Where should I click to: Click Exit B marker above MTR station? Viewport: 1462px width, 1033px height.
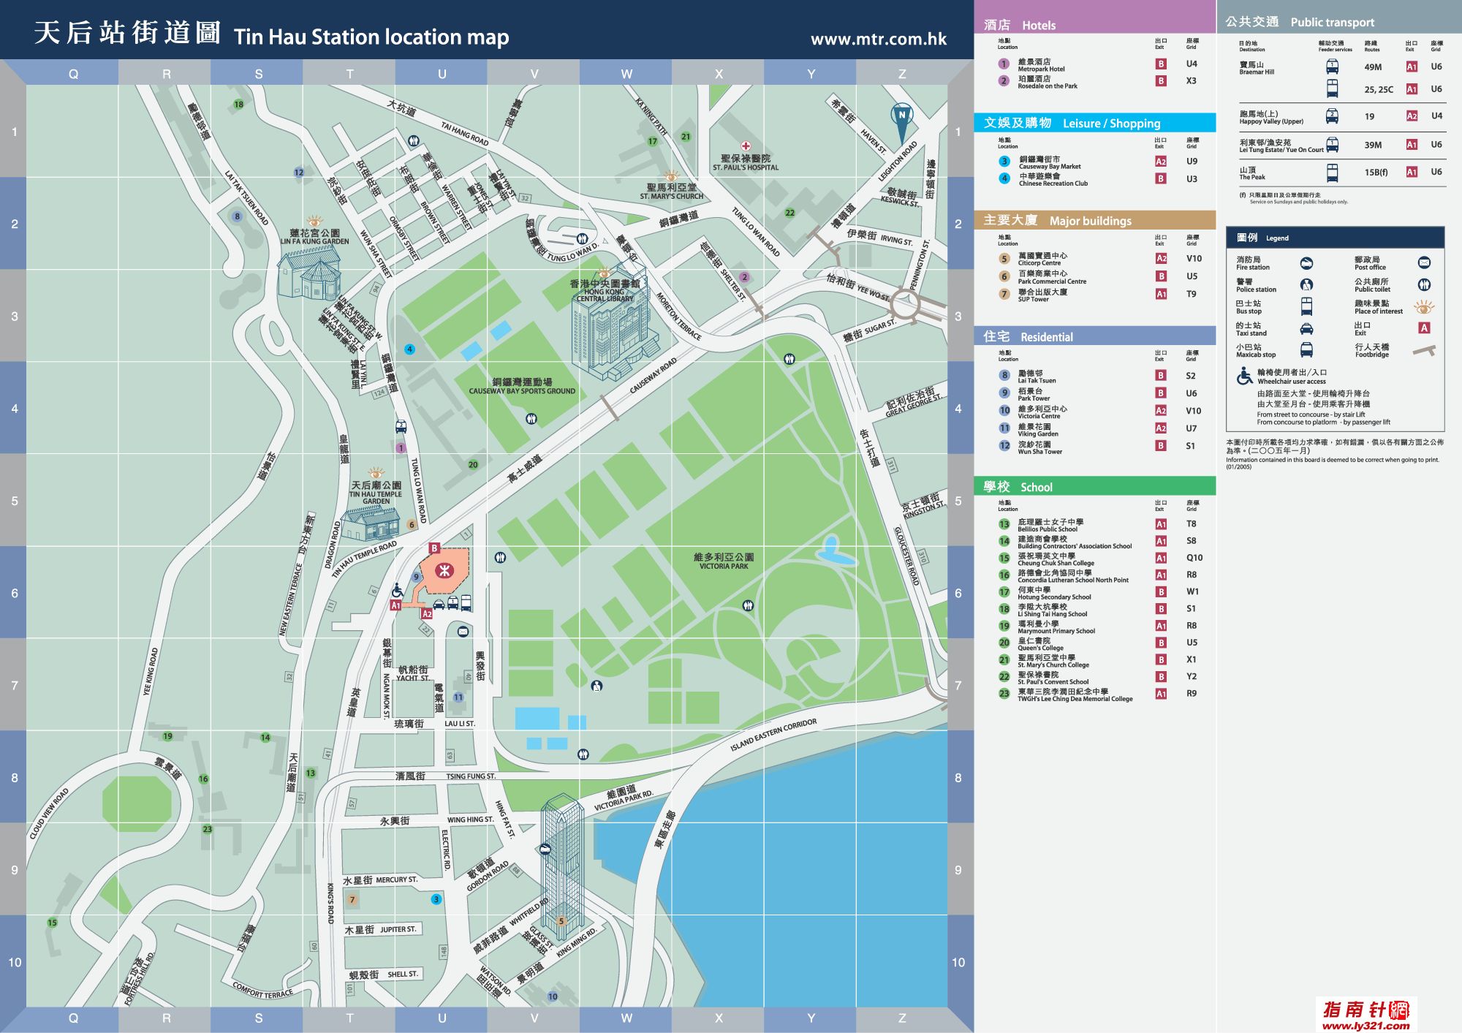pos(434,548)
